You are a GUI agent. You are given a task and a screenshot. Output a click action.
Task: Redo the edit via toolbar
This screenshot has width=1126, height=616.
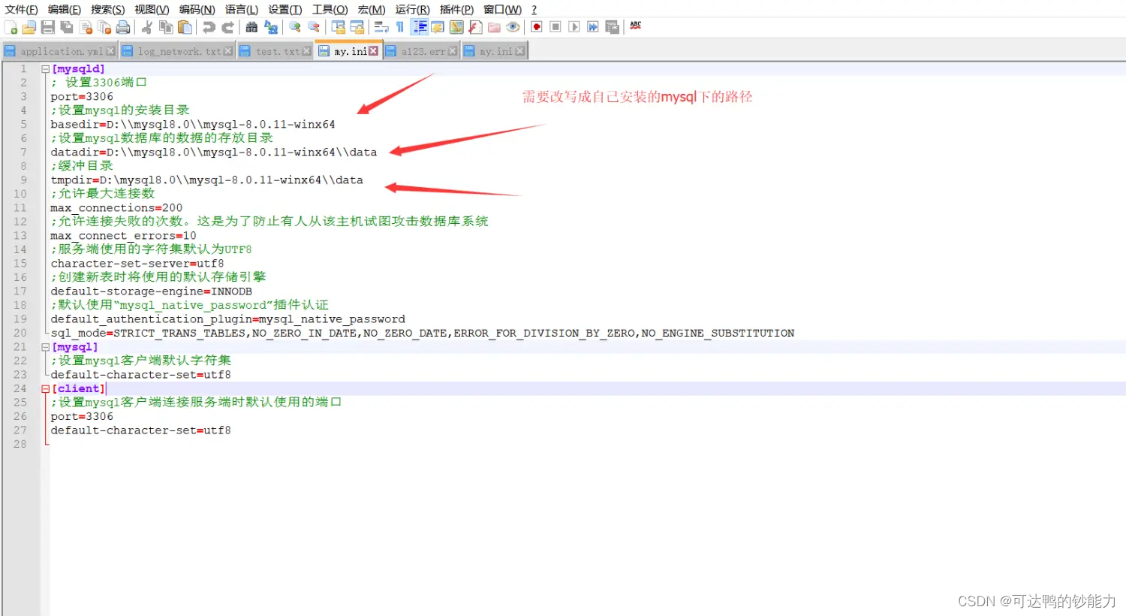(227, 27)
